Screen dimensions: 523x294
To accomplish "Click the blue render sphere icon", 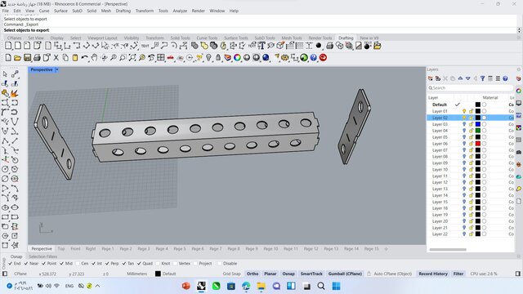I will [266, 58].
